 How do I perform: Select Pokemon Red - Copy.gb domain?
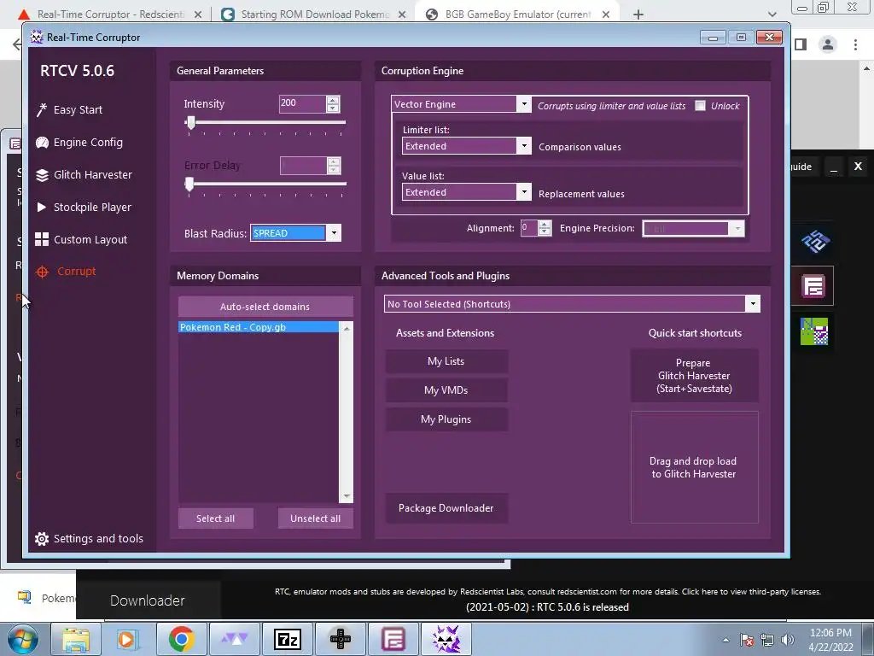258,327
